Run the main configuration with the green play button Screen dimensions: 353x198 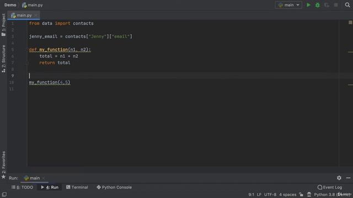pyautogui.click(x=308, y=5)
